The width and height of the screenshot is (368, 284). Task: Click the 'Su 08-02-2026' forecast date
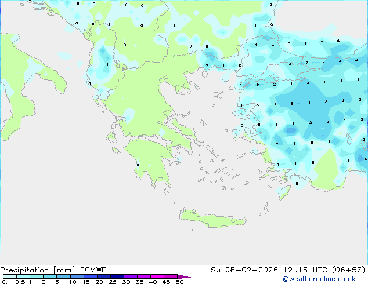[x=244, y=270]
